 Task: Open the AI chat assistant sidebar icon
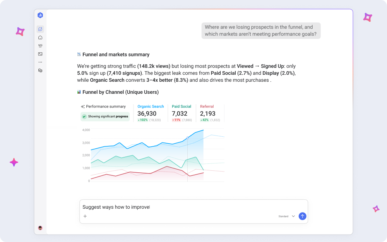click(40, 29)
